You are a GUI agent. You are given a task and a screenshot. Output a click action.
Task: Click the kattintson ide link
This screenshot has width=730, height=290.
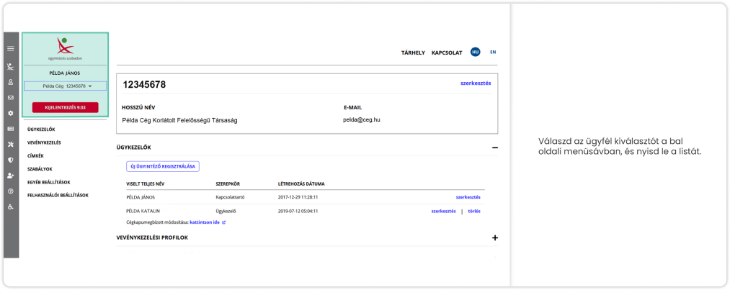(207, 222)
